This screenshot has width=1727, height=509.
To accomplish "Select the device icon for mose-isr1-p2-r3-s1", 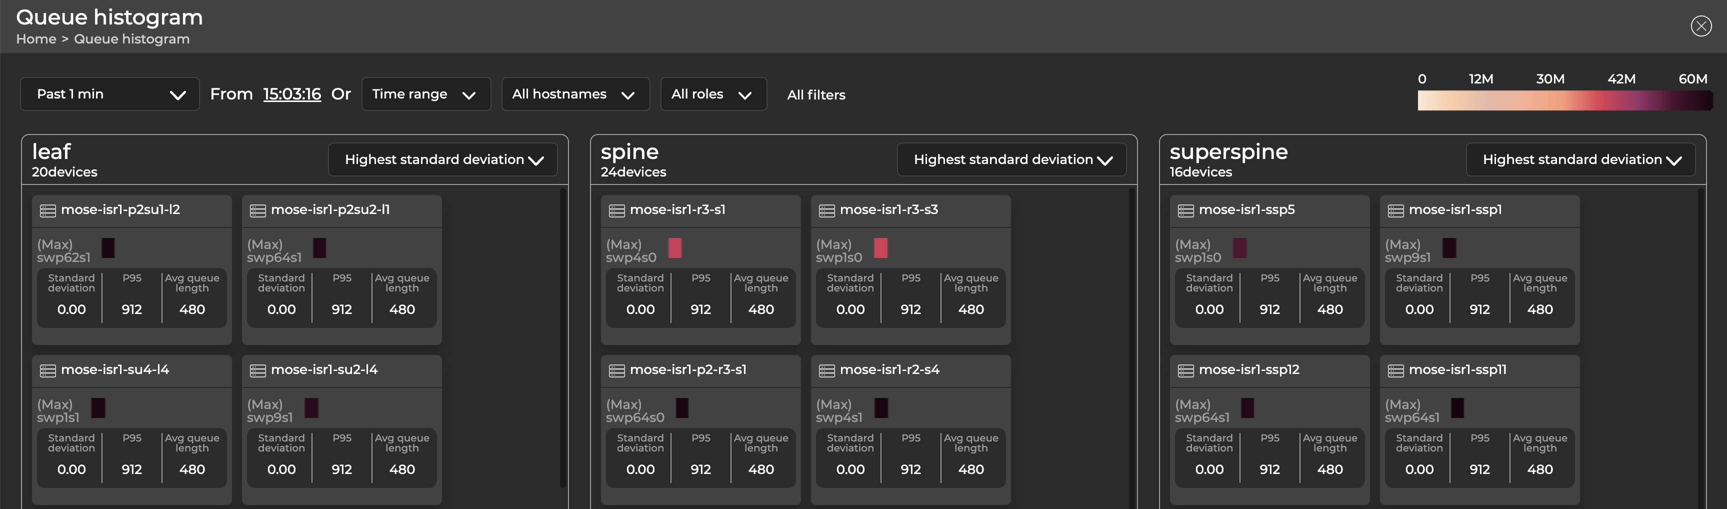I will (617, 369).
